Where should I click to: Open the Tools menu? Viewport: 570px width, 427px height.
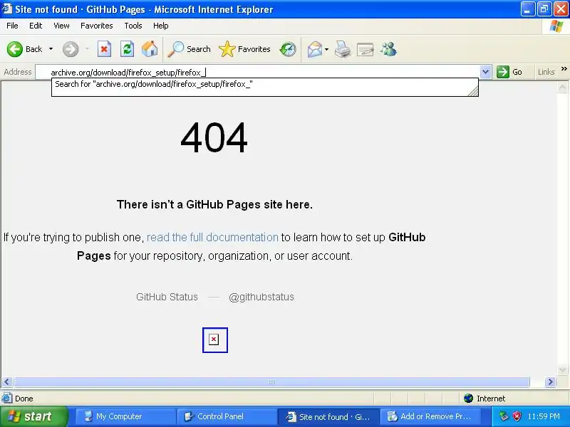133,26
